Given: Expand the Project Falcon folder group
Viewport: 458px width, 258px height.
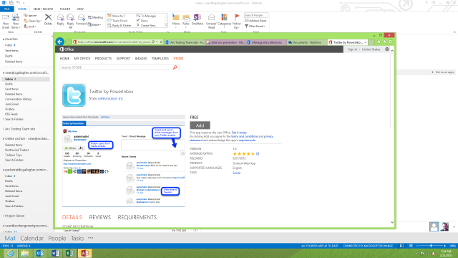Looking at the screenshot, I should 4,216.
